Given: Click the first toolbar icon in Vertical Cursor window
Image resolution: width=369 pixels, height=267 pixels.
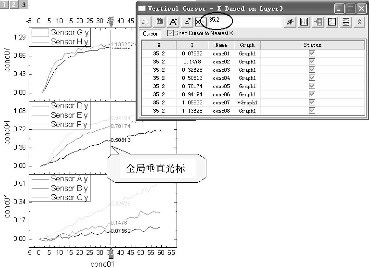Looking at the screenshot, I should 145,22.
